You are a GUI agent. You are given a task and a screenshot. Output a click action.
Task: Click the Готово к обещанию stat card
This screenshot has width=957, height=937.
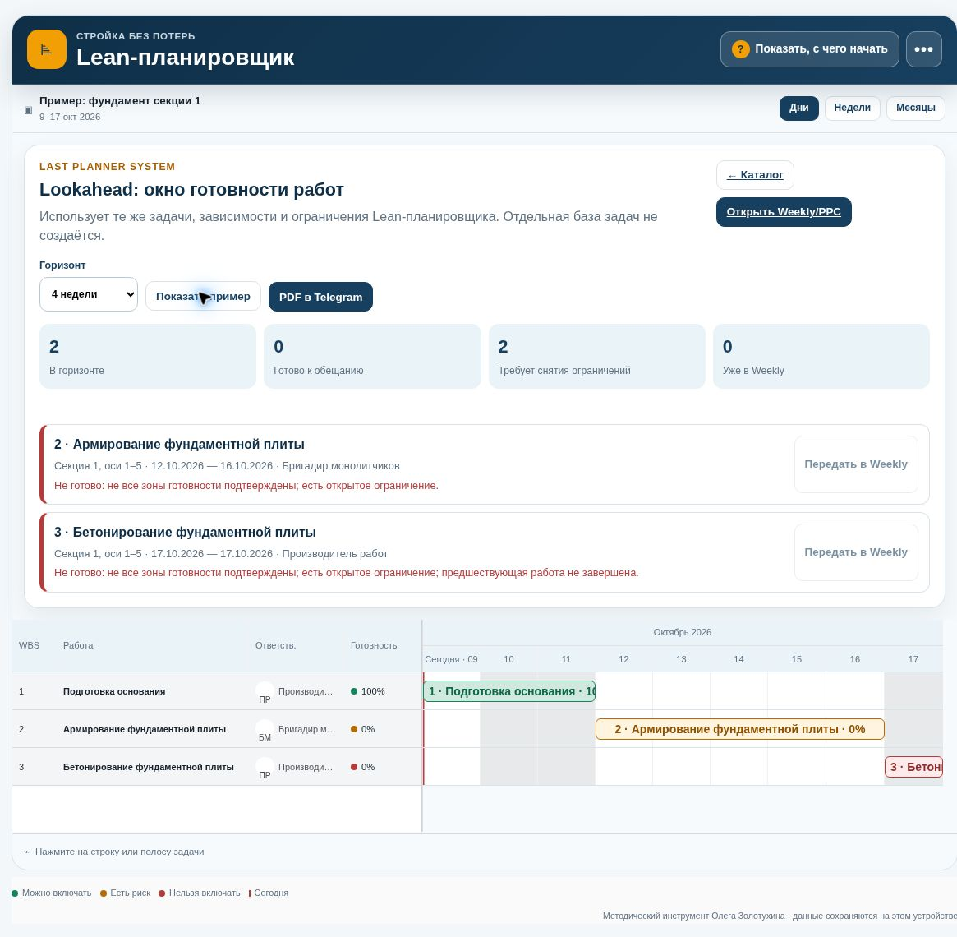tap(372, 356)
